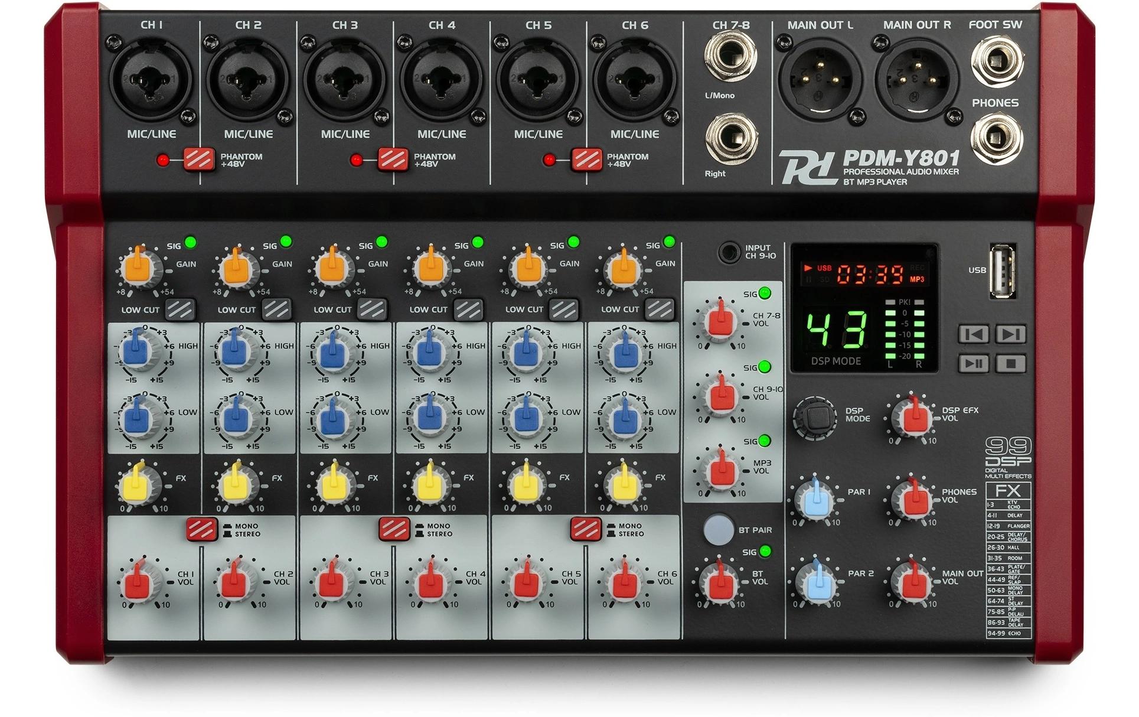Click the orange GAIN knob of channel 3

(x=334, y=269)
